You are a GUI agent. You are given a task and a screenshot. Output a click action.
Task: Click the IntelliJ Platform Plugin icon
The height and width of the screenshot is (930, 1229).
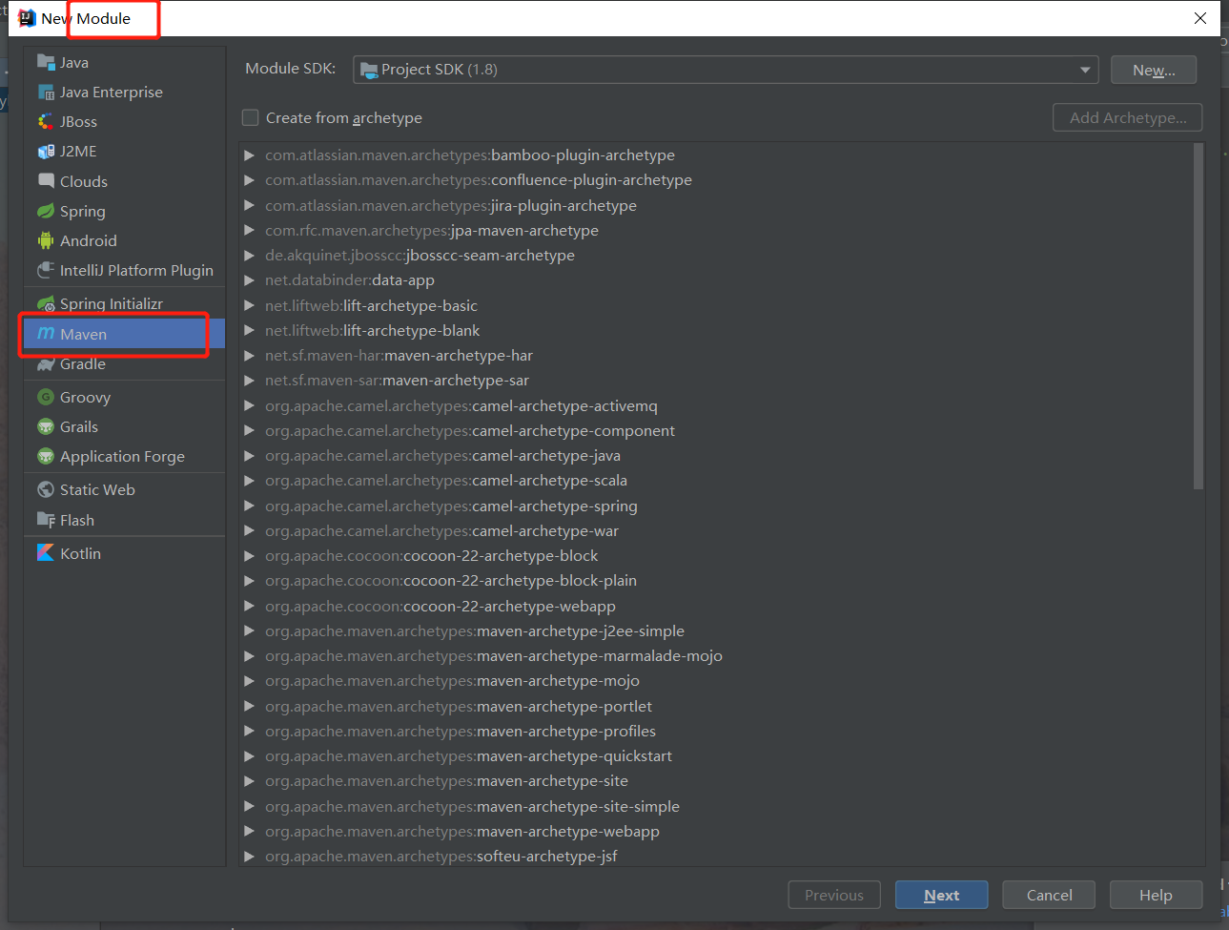pos(46,270)
